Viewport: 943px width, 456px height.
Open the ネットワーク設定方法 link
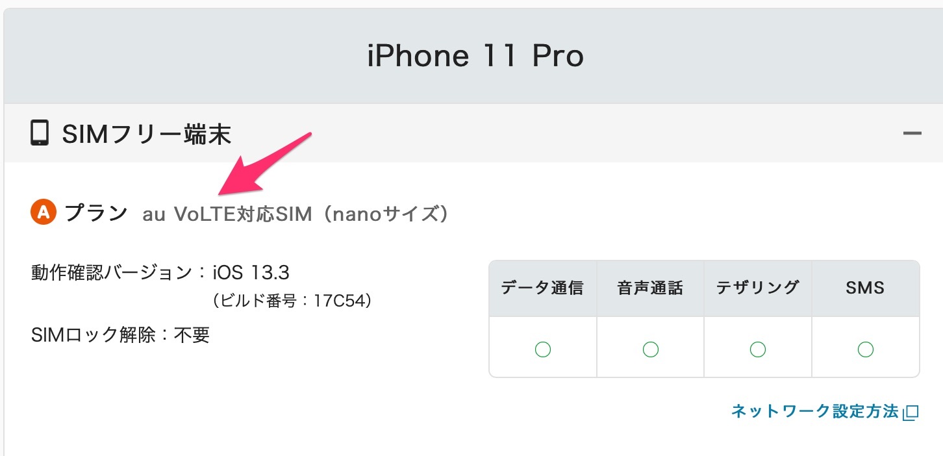pos(814,411)
